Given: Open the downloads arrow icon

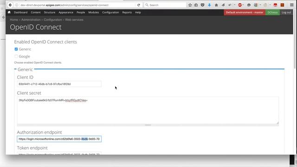Looking at the screenshot, I should click(x=209, y=5).
